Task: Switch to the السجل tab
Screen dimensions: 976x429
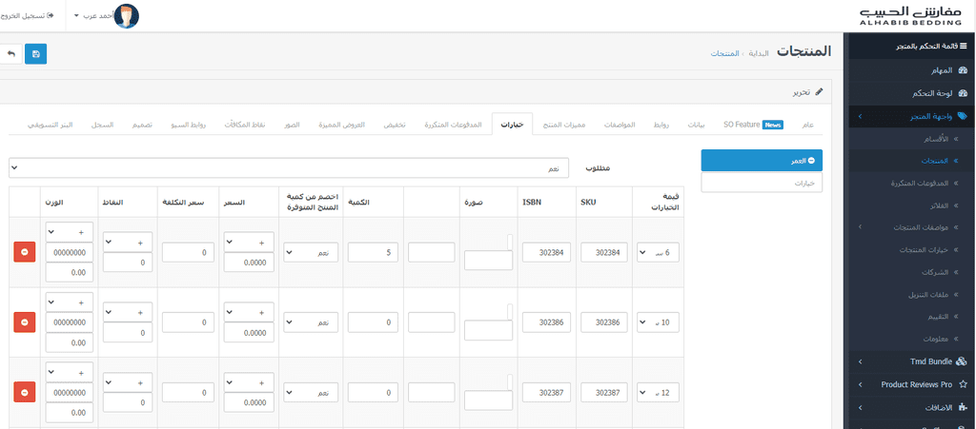Action: [x=103, y=125]
